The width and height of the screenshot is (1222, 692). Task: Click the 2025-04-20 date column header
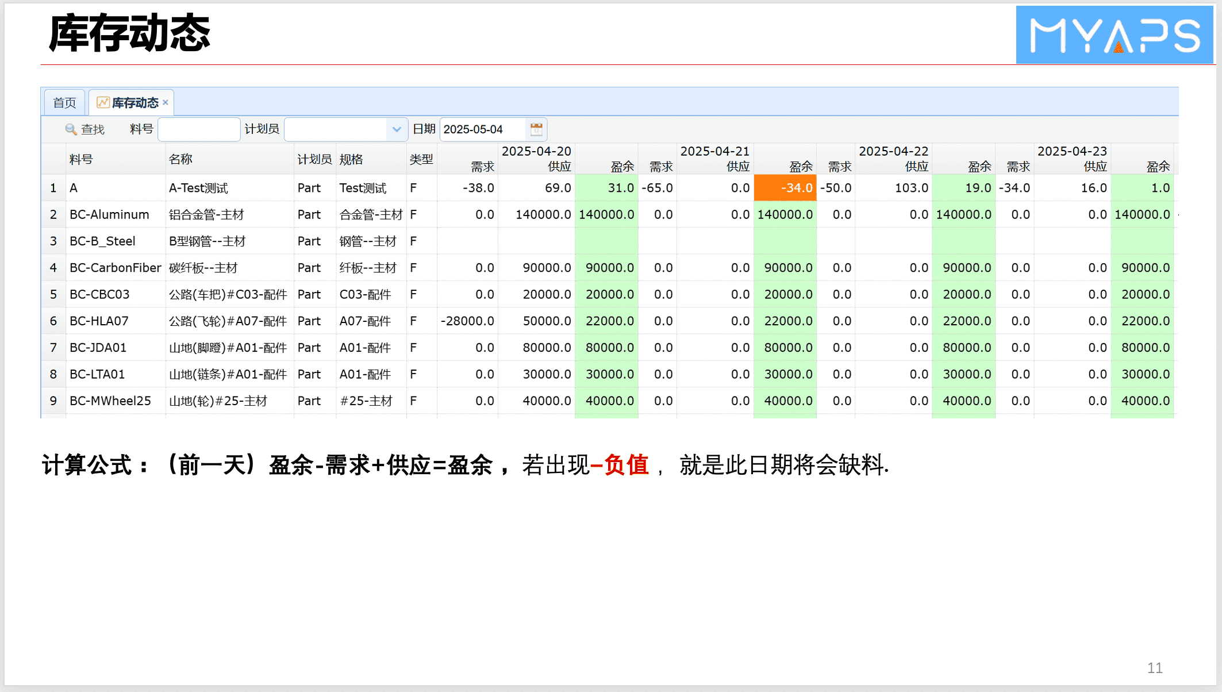click(536, 151)
